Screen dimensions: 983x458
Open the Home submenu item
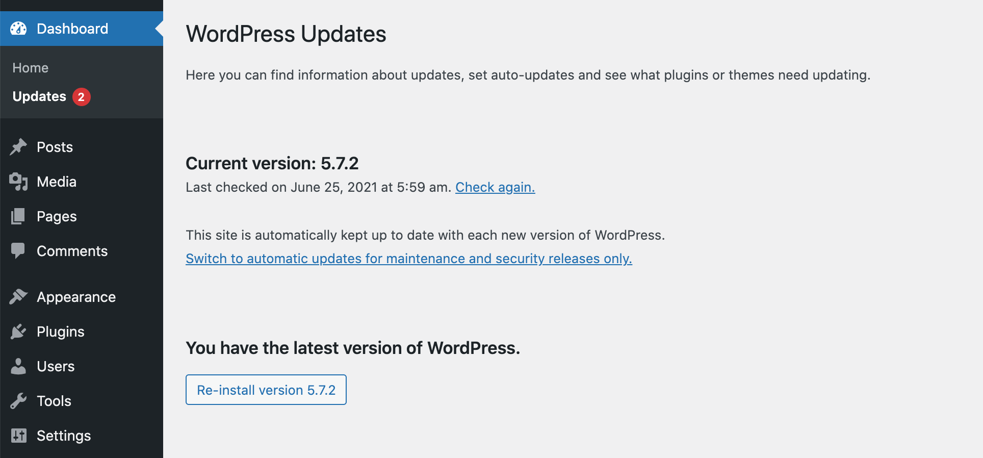click(x=31, y=68)
